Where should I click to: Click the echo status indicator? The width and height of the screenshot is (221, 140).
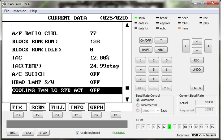click(x=158, y=28)
